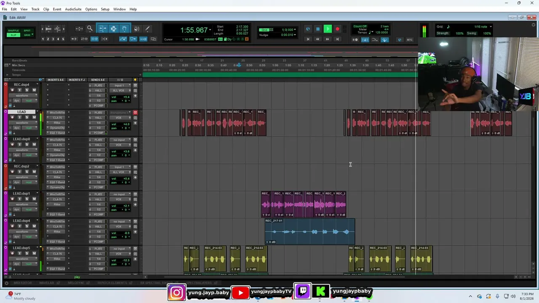Select the Scrubber speaker tool
This screenshot has width=539, height=303.
coord(136,29)
